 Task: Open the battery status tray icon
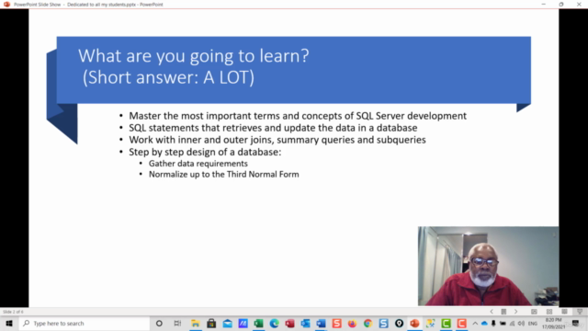pos(503,323)
